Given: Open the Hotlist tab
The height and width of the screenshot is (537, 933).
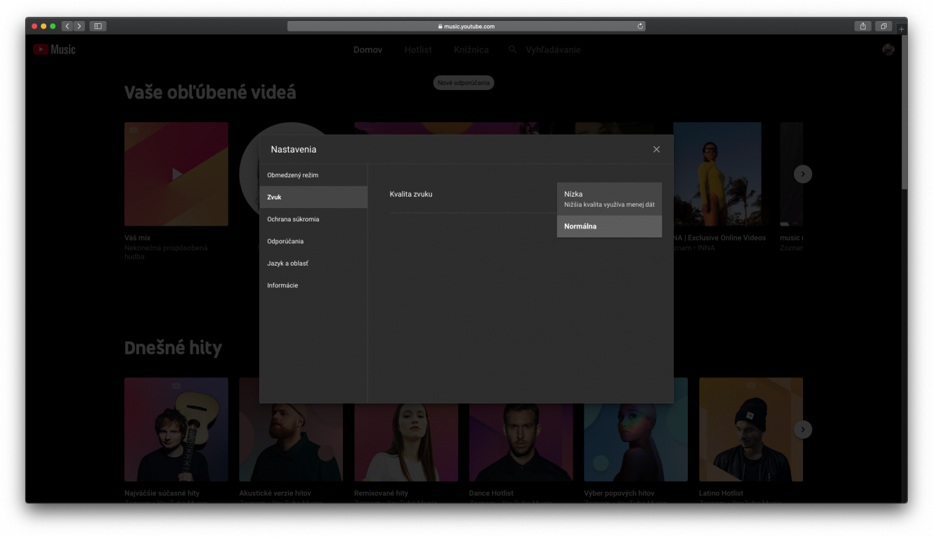Looking at the screenshot, I should 418,50.
